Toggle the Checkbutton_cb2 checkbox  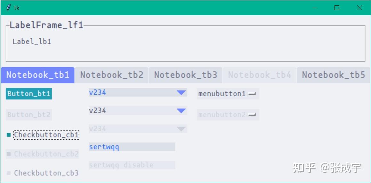(9, 154)
